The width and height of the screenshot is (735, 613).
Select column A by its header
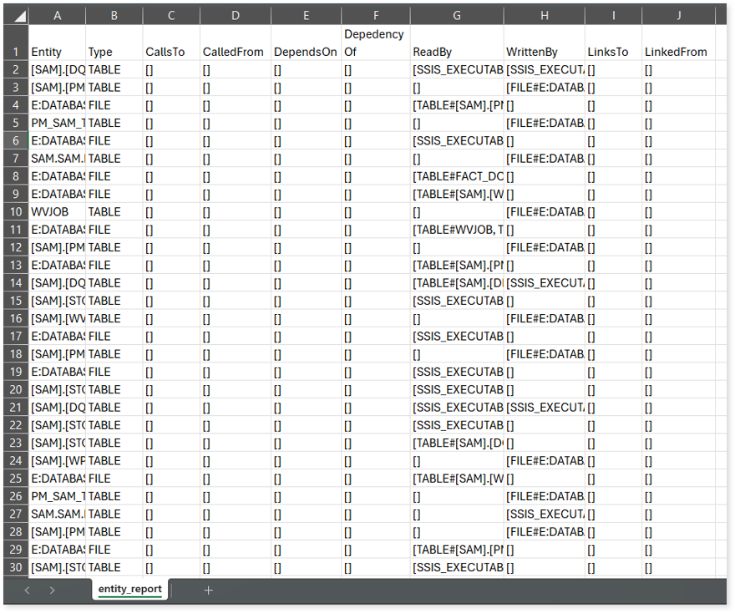pyautogui.click(x=57, y=15)
